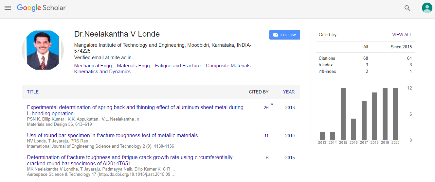Screen dimensions: 435x182
Task: Click the 2016 bar in citation chart
Action: tap(353, 129)
